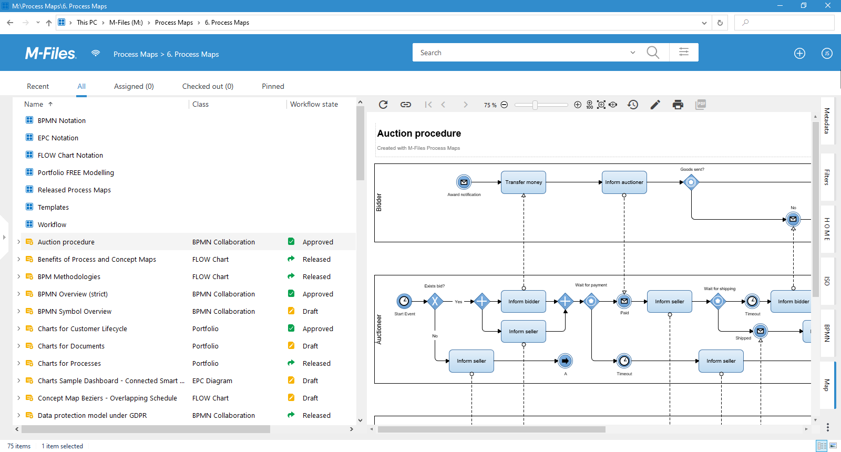Open the Metadata side panel tab
The height and width of the screenshot is (452, 841).
[x=827, y=121]
